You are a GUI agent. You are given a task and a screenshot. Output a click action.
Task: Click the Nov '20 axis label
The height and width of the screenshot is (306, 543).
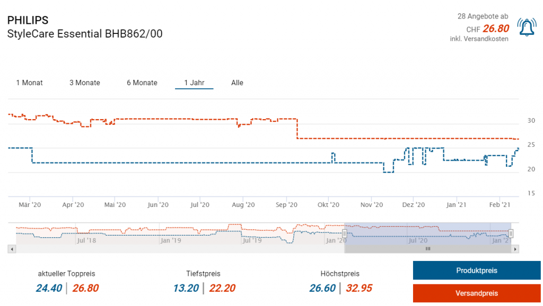pyautogui.click(x=372, y=205)
